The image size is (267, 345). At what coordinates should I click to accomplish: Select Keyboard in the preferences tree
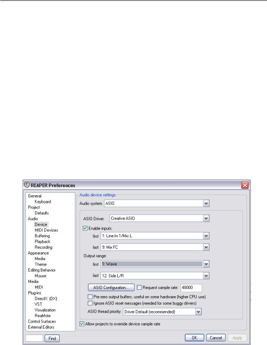43,202
